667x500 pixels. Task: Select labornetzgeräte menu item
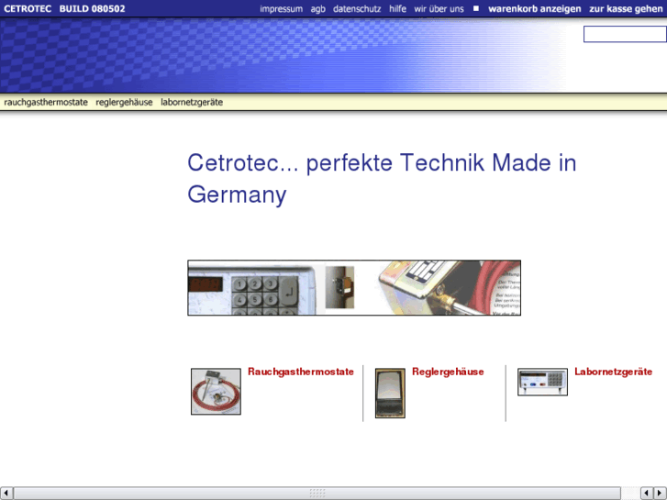tap(192, 102)
